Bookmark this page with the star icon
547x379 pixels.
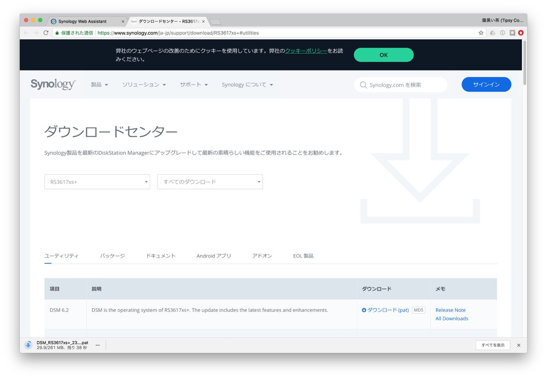click(481, 33)
